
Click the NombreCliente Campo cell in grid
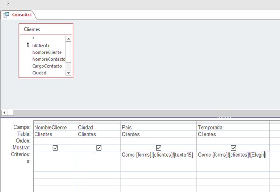tap(55, 128)
